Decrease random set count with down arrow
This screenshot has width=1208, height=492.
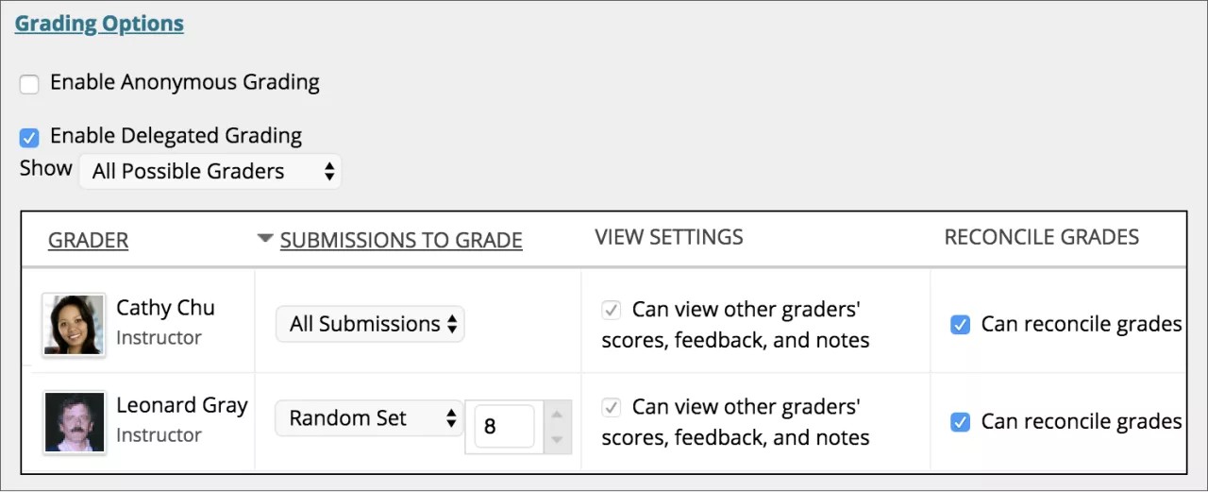pos(557,439)
